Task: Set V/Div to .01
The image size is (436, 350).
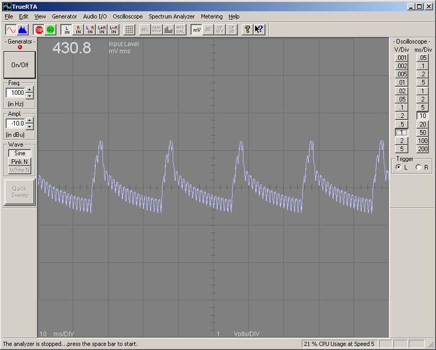Action: click(402, 83)
